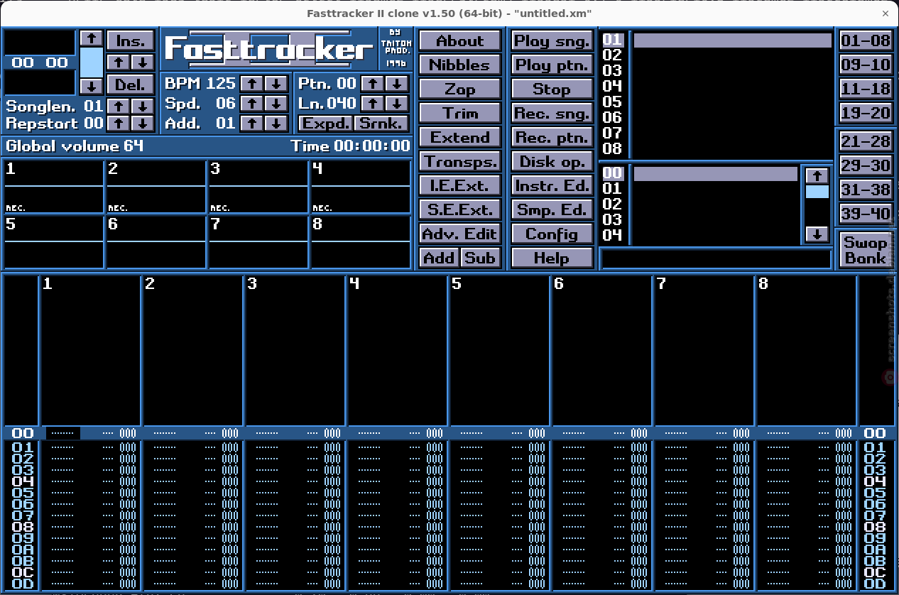The image size is (899, 595).
Task: Click the Sub channels button
Action: tap(481, 258)
